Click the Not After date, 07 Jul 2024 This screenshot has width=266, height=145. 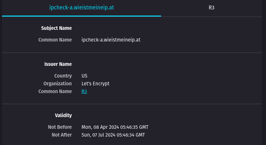pos(113,135)
